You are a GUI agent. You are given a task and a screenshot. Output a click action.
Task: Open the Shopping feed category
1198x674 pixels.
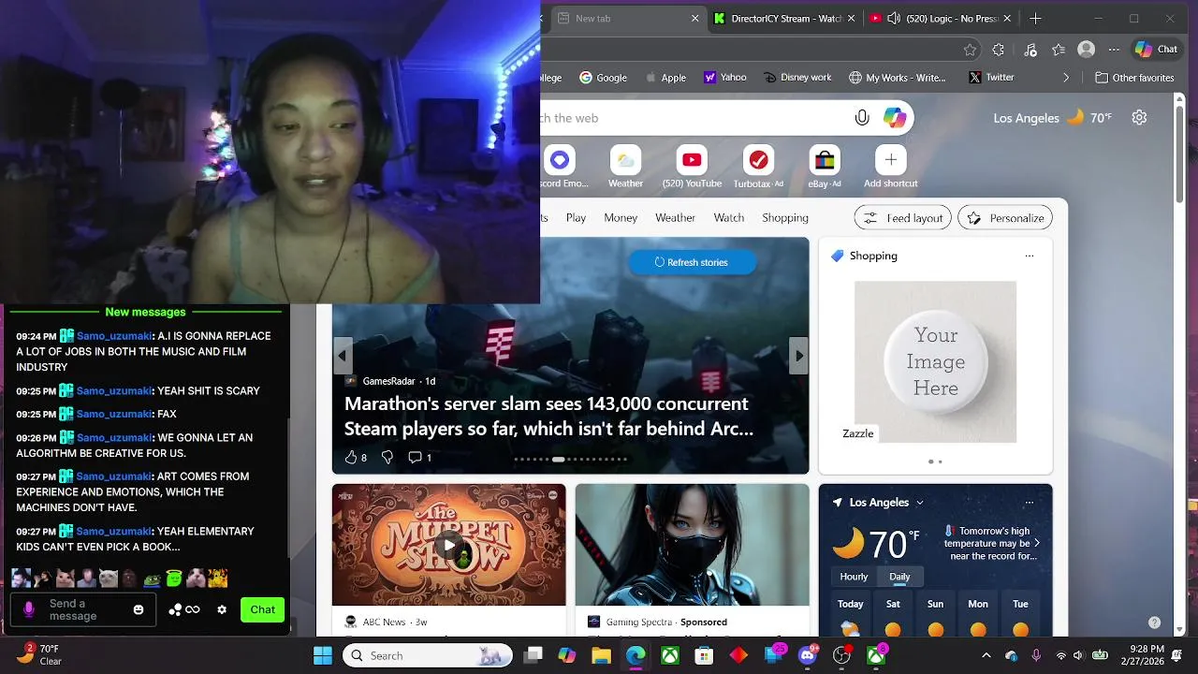tap(785, 218)
